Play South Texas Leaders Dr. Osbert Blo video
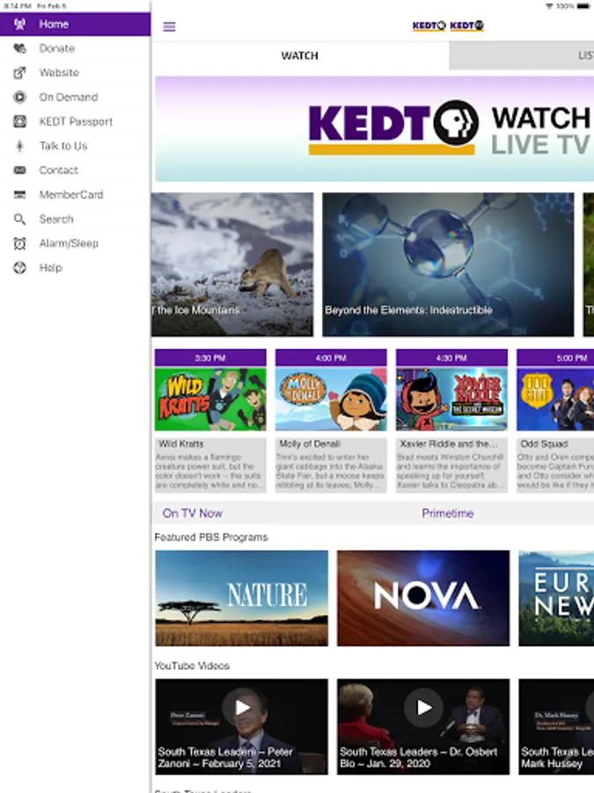 pos(423,727)
